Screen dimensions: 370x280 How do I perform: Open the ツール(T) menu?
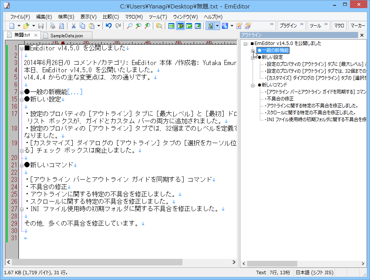[x=158, y=17]
